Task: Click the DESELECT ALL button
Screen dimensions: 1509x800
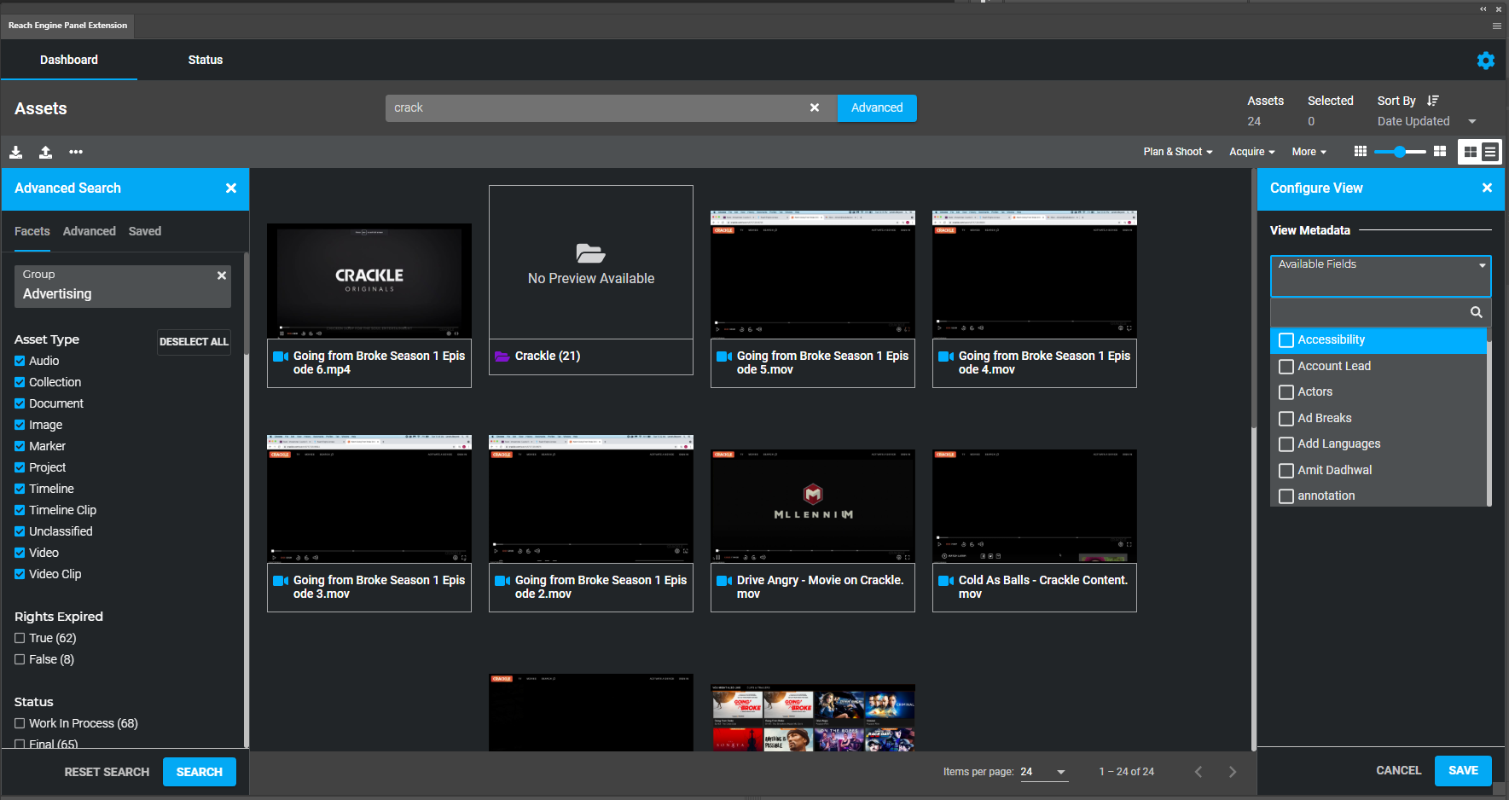Action: [x=194, y=342]
